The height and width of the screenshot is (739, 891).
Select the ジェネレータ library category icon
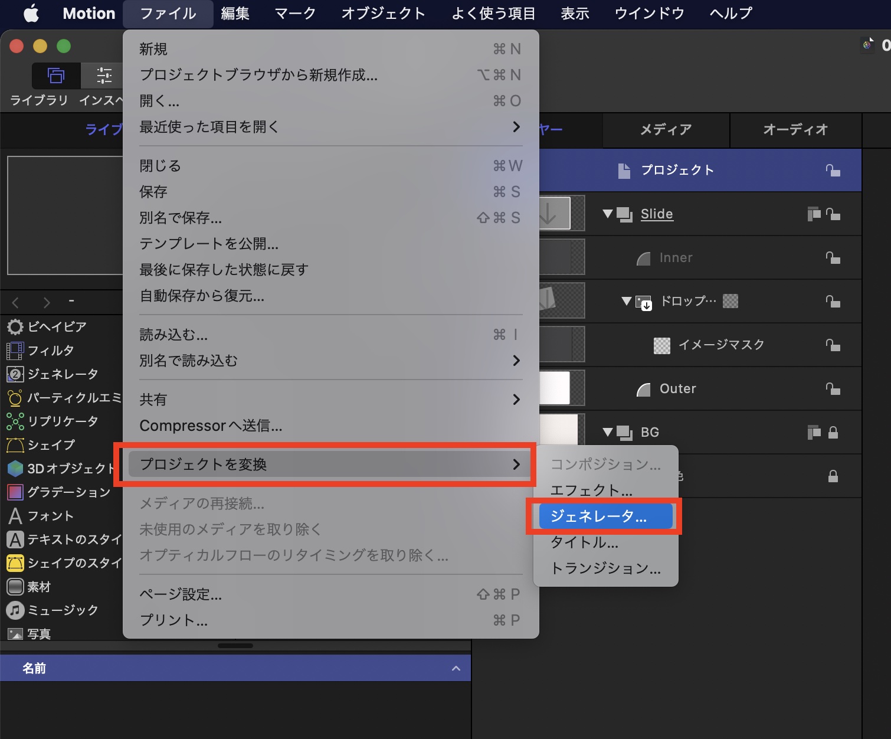tap(15, 374)
